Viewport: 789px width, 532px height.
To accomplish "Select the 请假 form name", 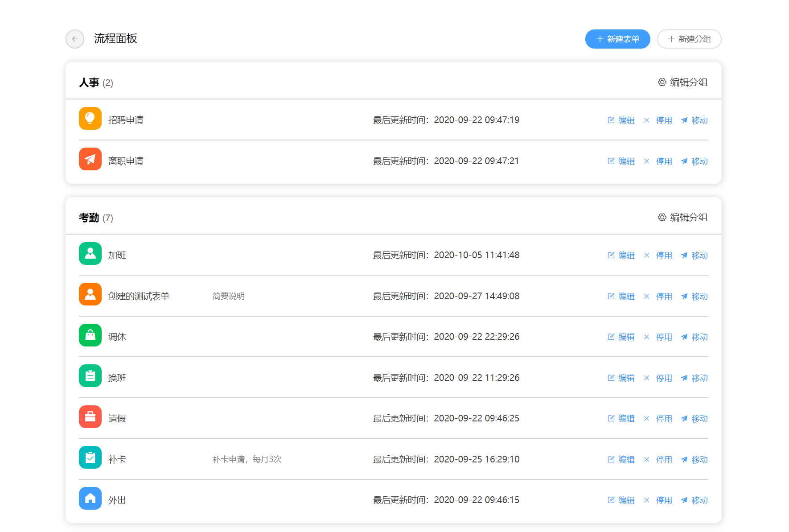I will pyautogui.click(x=117, y=419).
